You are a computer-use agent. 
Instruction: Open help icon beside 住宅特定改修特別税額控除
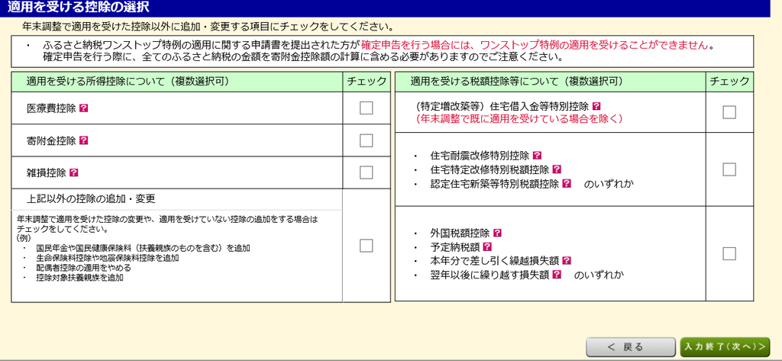click(557, 169)
